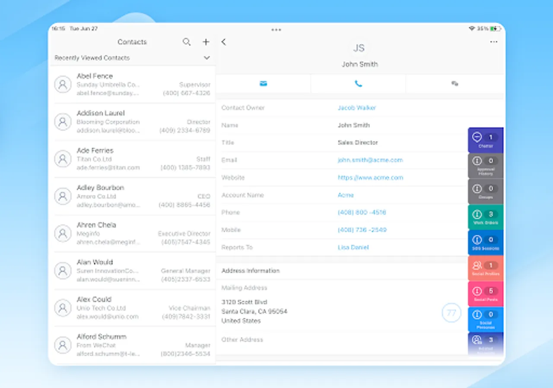The image size is (553, 388).
Task: Tap the Address Information section header
Action: tap(251, 271)
